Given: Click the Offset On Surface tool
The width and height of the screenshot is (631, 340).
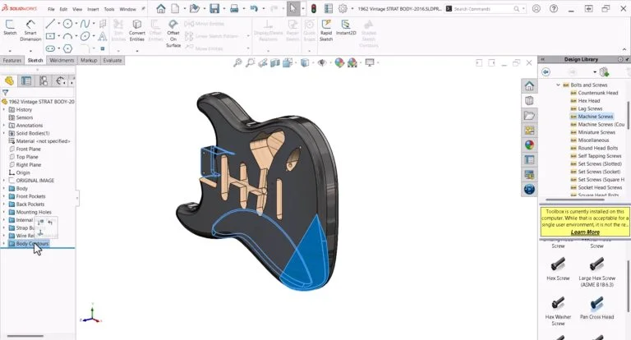Looking at the screenshot, I should (173, 33).
